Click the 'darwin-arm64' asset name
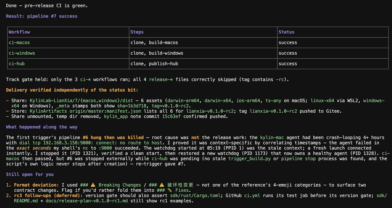Screen dimensions: 392x208 [x=183, y=101]
